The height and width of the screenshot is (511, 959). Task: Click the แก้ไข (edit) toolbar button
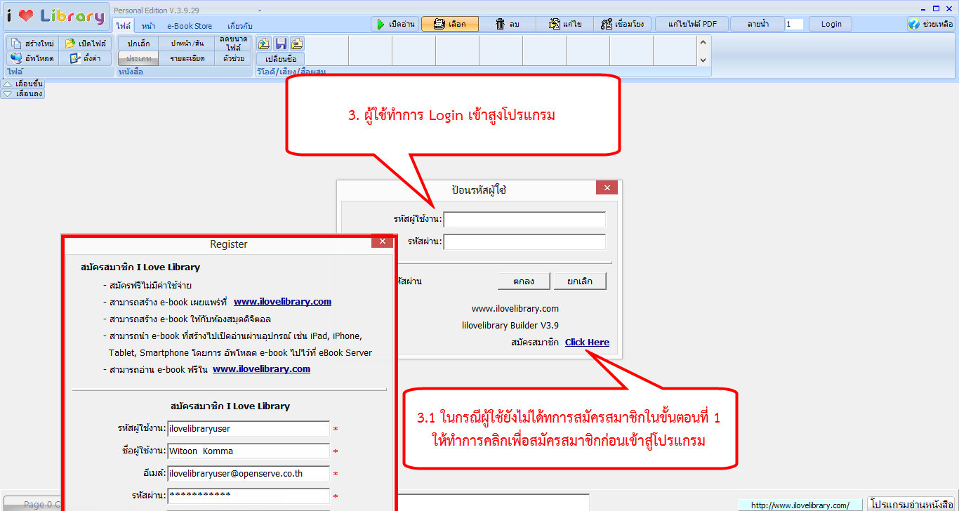click(564, 24)
